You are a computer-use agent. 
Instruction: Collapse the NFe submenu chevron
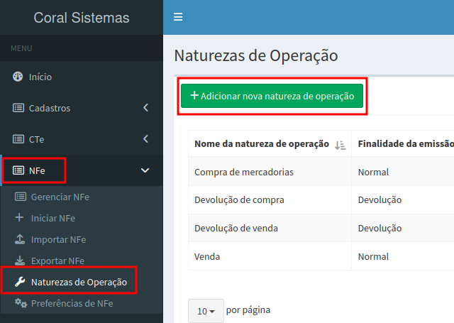[145, 170]
